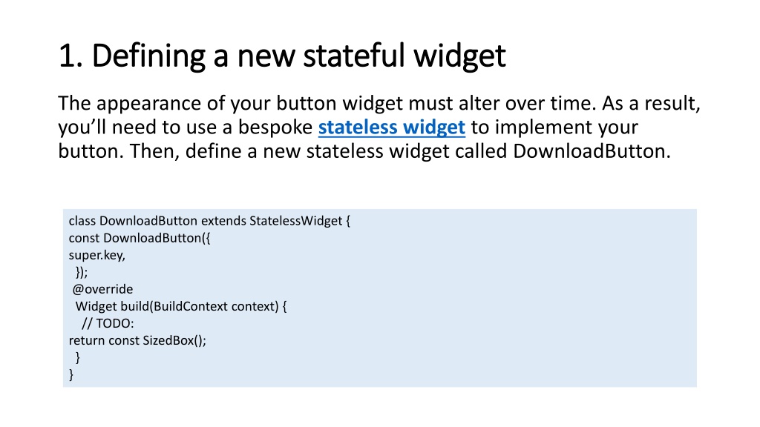Click the paragraph line starting "The appearance"
760x427 pixels.
(x=379, y=103)
